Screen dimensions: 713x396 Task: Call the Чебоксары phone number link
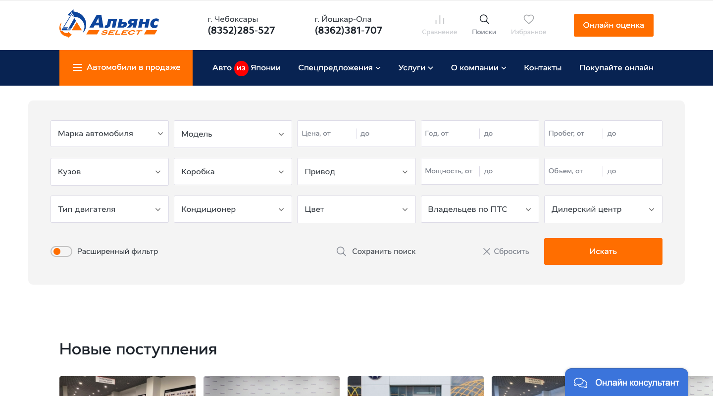click(x=241, y=30)
